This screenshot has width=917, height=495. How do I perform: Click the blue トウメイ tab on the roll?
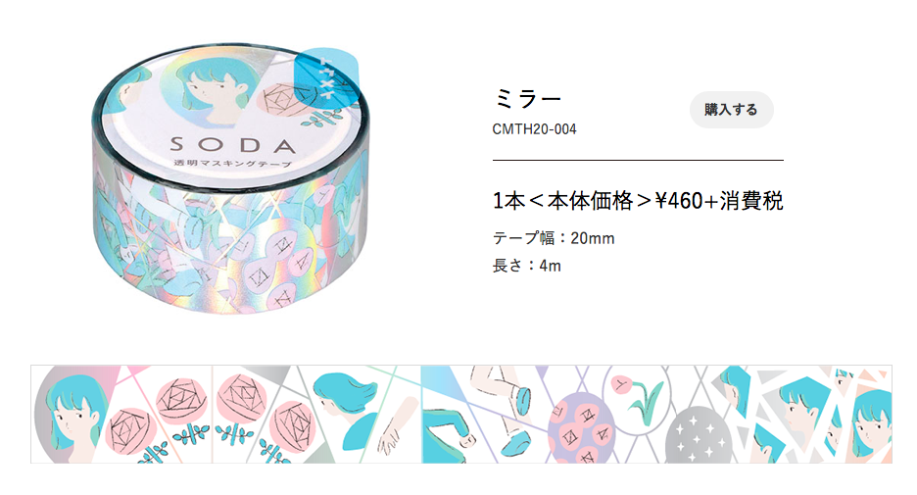[327, 78]
